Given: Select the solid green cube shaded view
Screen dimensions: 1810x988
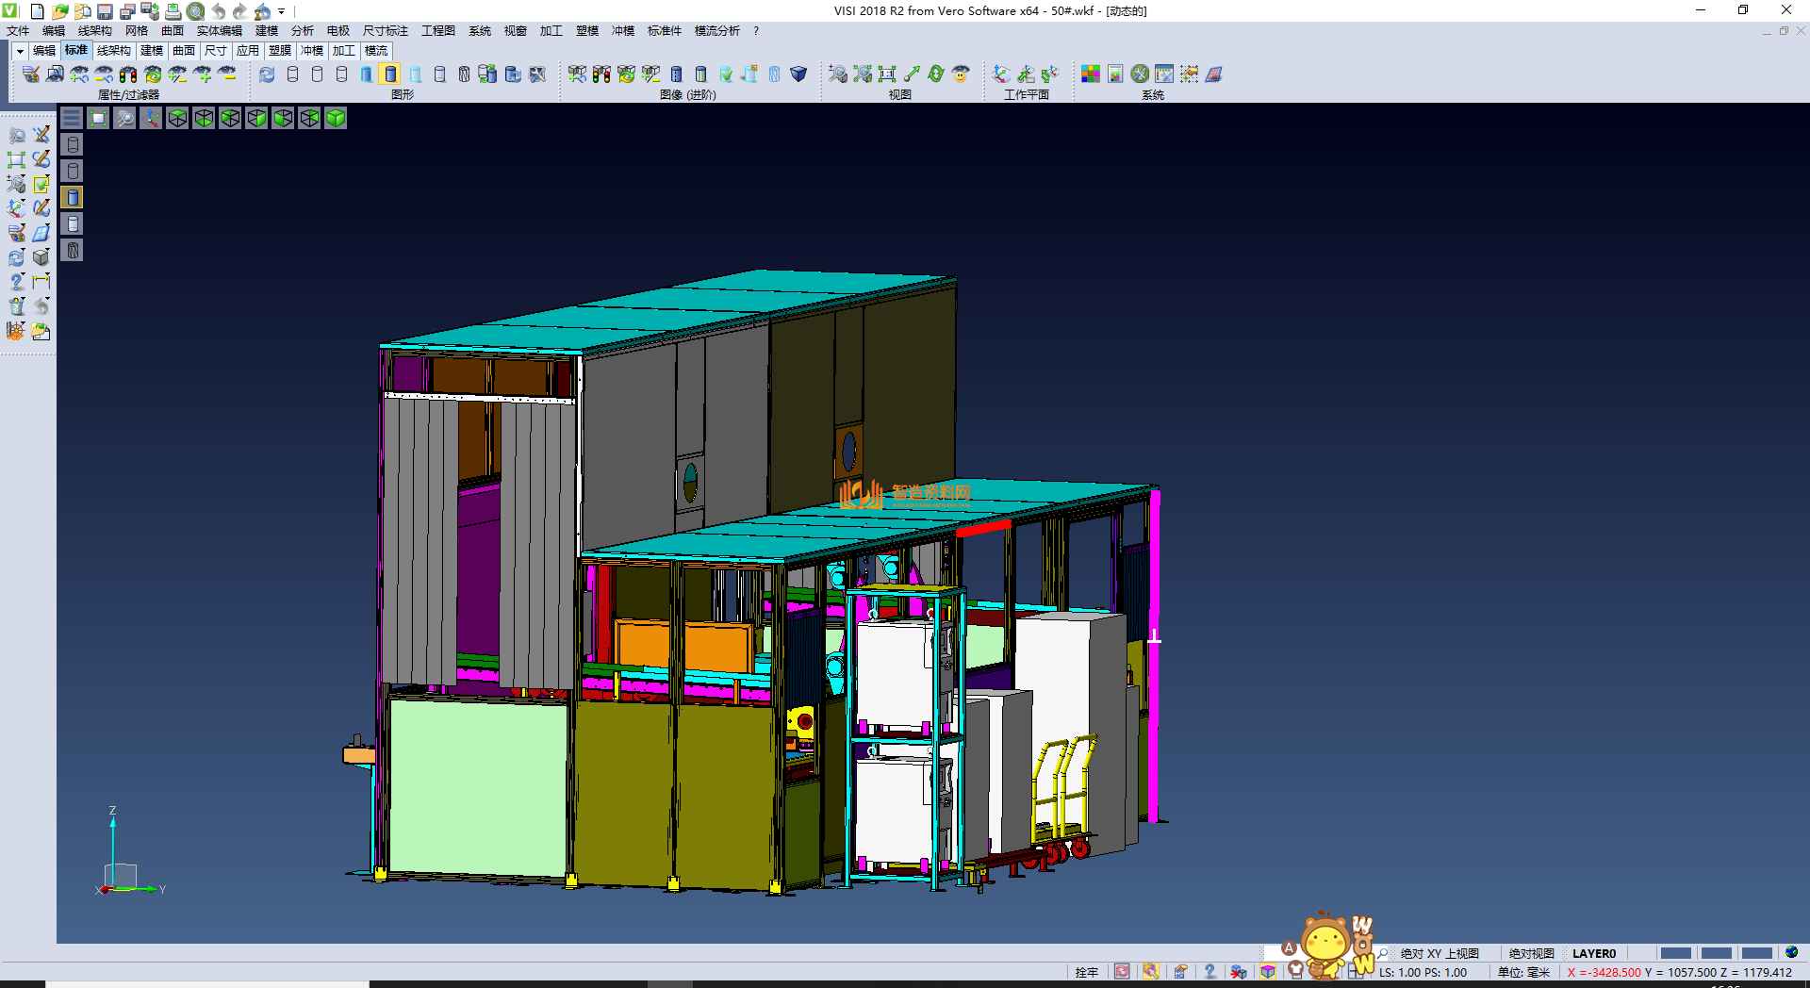Looking at the screenshot, I should [336, 118].
